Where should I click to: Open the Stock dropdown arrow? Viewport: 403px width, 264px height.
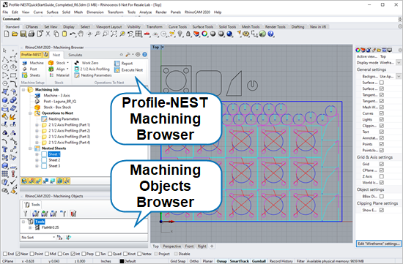[x=68, y=63]
